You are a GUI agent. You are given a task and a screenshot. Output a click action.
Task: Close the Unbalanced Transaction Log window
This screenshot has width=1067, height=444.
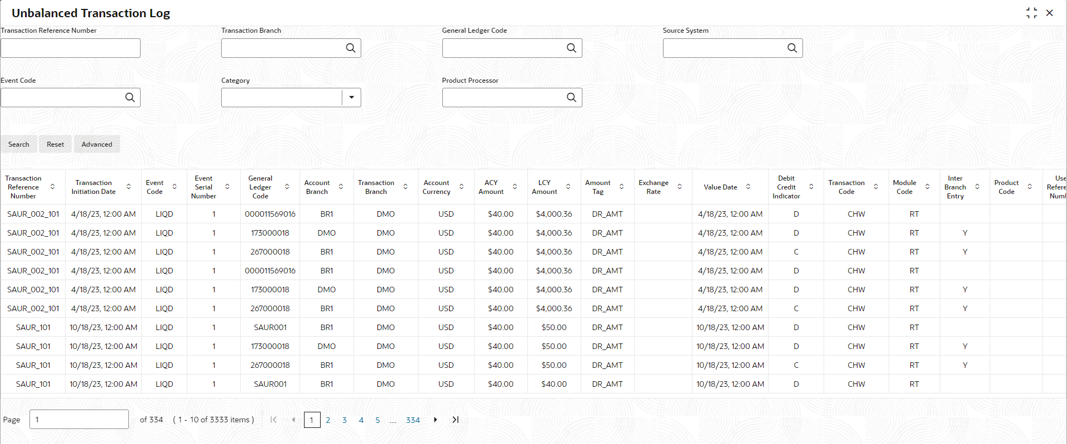[x=1050, y=13]
